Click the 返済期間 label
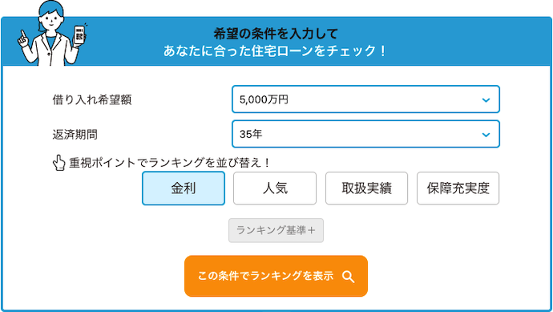This screenshot has width=553, height=312. click(75, 135)
